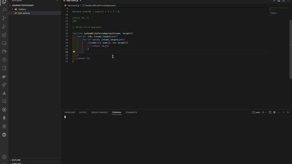Click the circular target activity bar icon

(4, 110)
